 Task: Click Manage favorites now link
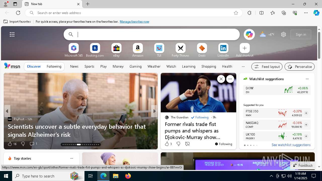[134, 22]
